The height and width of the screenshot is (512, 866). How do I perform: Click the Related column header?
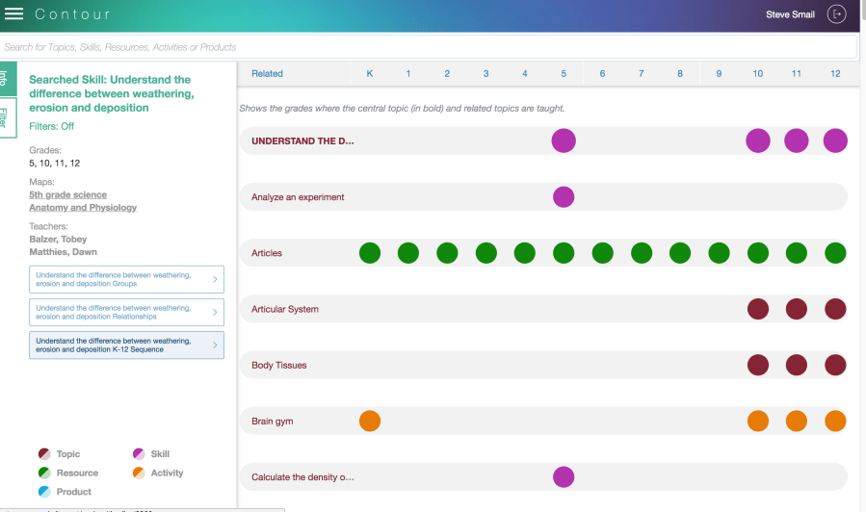267,74
